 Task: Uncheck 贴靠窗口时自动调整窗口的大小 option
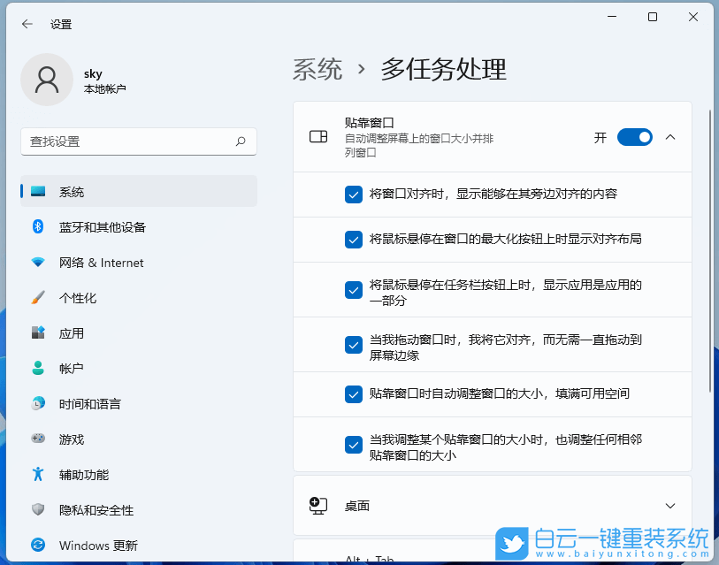355,394
